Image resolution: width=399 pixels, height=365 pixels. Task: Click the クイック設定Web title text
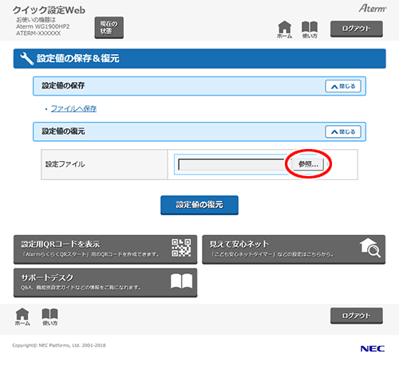coord(49,10)
